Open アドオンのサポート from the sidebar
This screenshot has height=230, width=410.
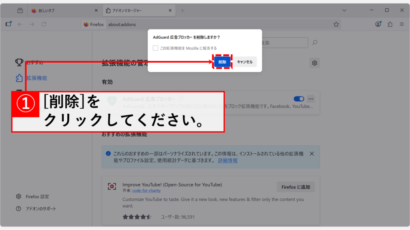tap(36, 208)
